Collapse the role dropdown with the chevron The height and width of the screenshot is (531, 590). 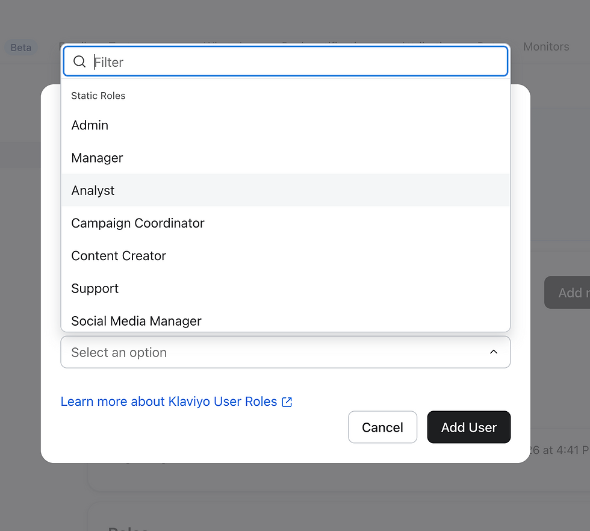tap(494, 352)
